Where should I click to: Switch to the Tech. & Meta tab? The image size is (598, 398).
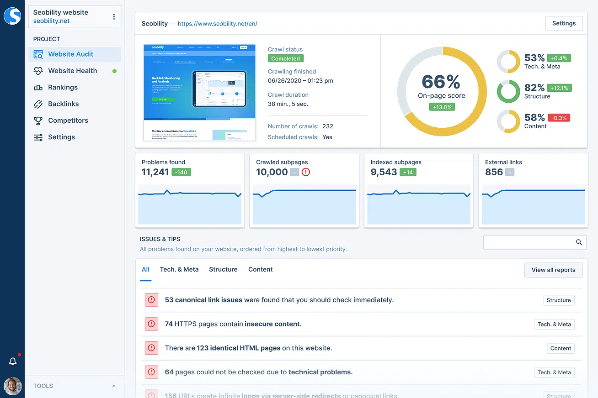click(x=179, y=269)
